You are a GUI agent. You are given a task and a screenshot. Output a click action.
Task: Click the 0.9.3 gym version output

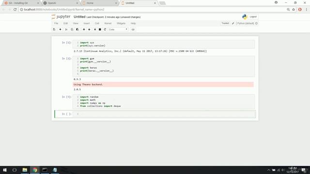[77, 79]
